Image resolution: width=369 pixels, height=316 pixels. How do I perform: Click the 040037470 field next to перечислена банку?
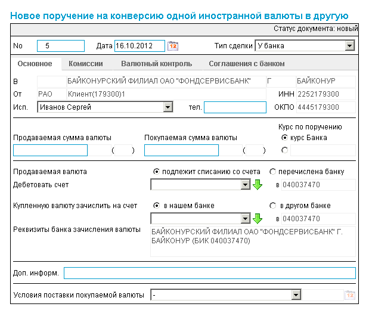point(318,185)
